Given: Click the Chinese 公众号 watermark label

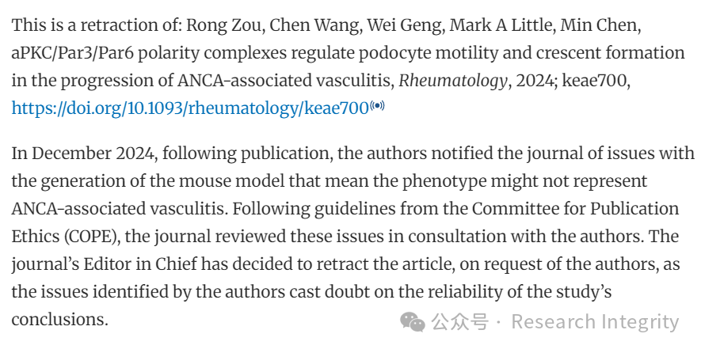Looking at the screenshot, I should [x=459, y=322].
